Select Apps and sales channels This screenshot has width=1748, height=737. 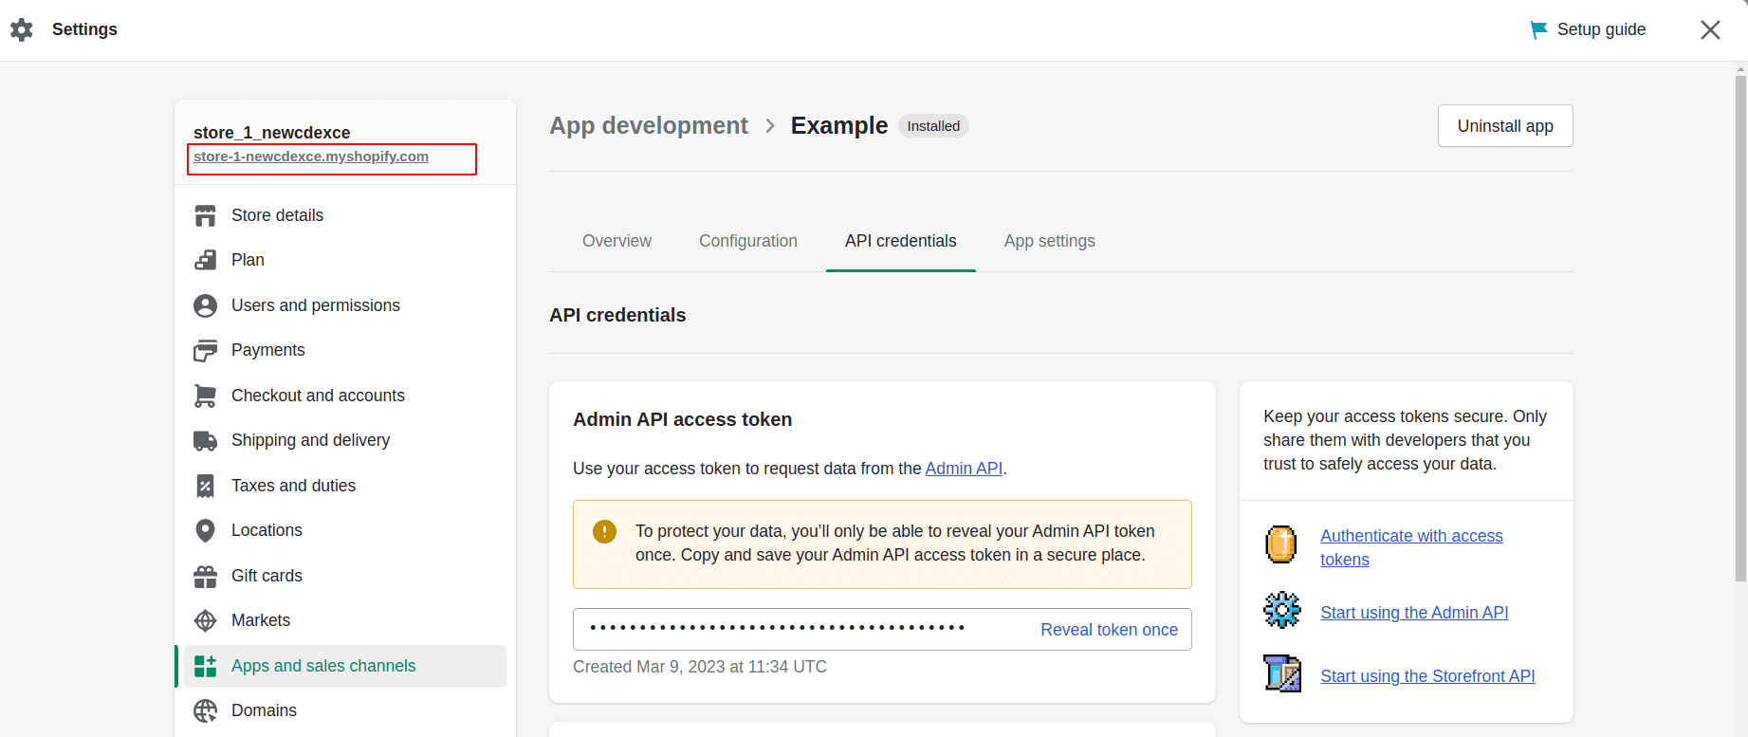point(323,666)
